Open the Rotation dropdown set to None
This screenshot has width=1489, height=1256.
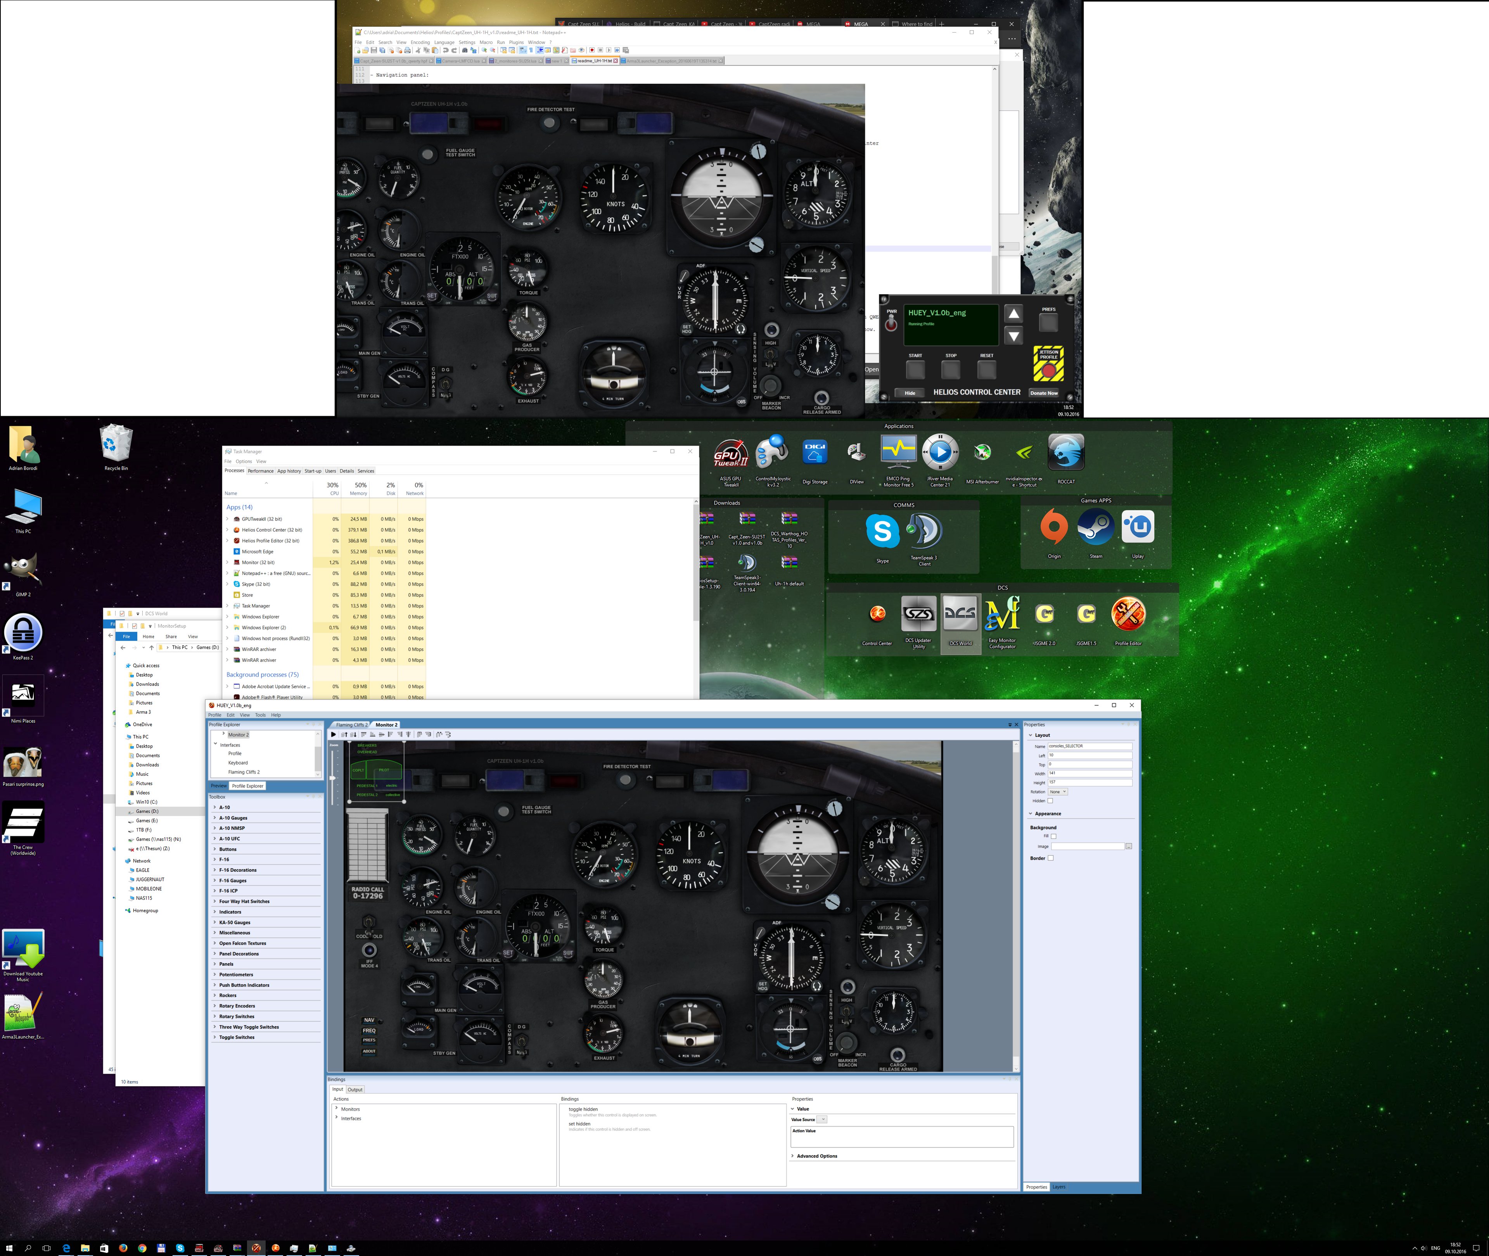(1057, 792)
